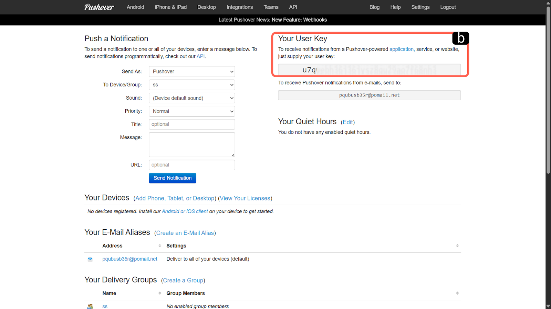Click the Pushover logo
551x309 pixels.
pyautogui.click(x=99, y=7)
